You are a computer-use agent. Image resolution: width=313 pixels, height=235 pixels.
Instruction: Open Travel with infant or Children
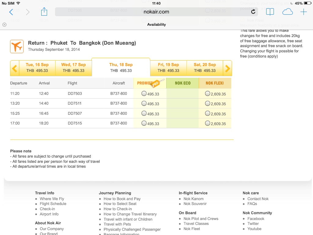pos(128,219)
